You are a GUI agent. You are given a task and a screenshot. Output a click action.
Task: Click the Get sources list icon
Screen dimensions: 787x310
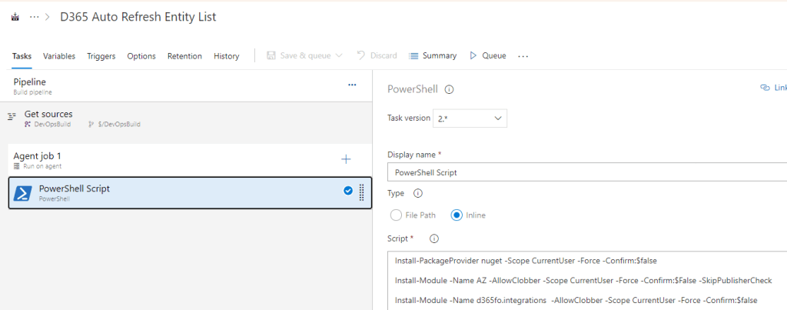coord(12,117)
